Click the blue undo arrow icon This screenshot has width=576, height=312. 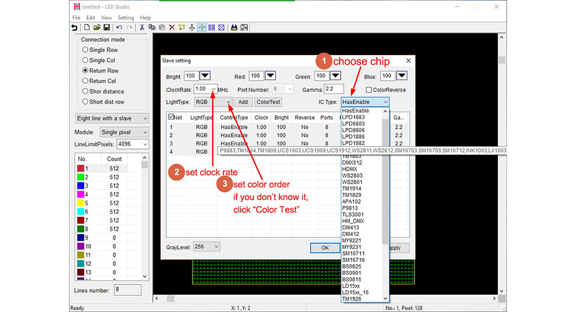[119, 28]
